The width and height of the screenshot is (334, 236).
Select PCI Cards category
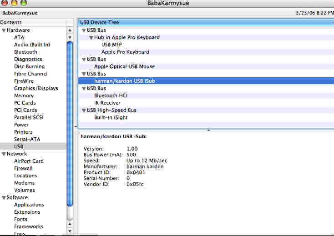pyautogui.click(x=25, y=110)
